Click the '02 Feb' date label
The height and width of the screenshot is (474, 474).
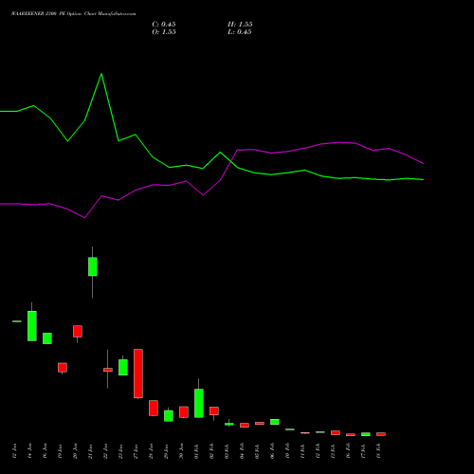coord(211,451)
